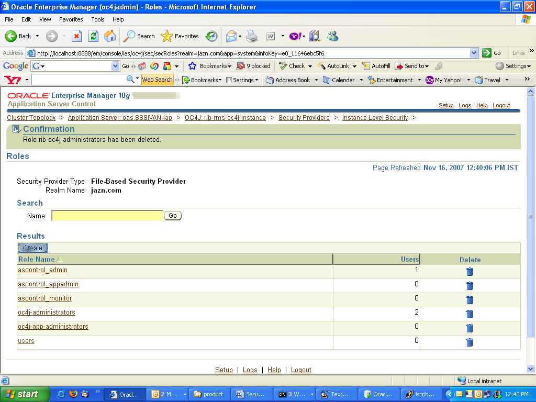The image size is (536, 402).
Task: Open the Help menu in menu bar
Action: [118, 19]
